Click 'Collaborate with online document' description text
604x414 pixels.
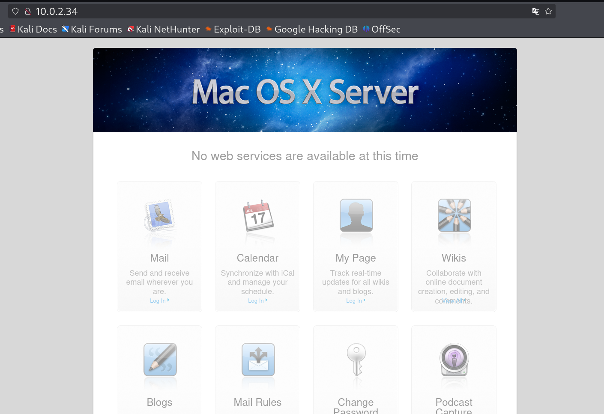pyautogui.click(x=454, y=287)
